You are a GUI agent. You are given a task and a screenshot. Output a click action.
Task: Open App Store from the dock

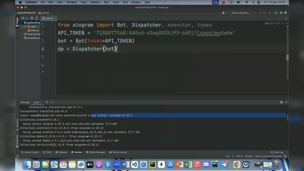(170, 164)
